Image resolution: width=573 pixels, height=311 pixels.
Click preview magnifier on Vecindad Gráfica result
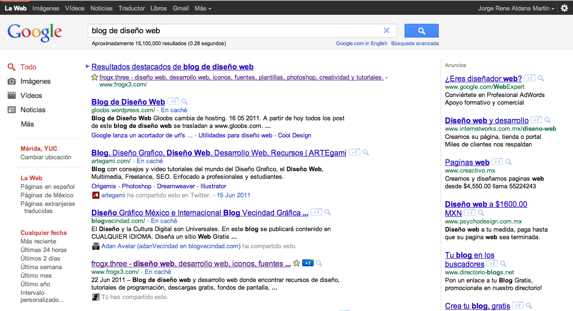(327, 213)
